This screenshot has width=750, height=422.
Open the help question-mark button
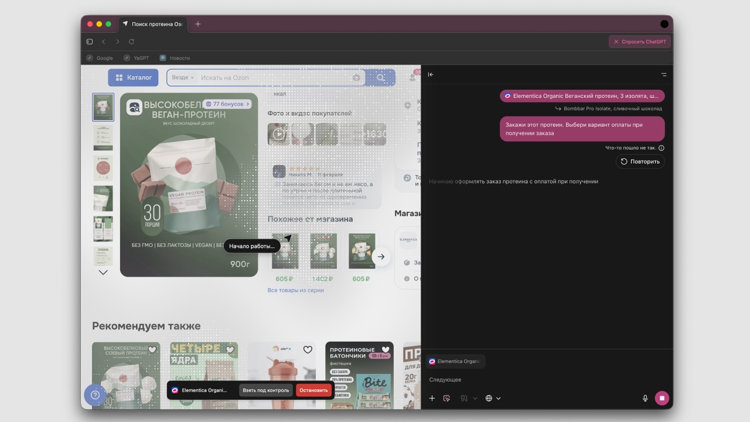point(95,395)
